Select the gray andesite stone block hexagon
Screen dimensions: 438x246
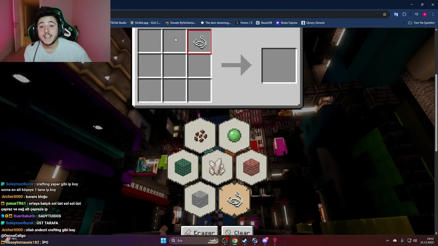[x=200, y=199]
